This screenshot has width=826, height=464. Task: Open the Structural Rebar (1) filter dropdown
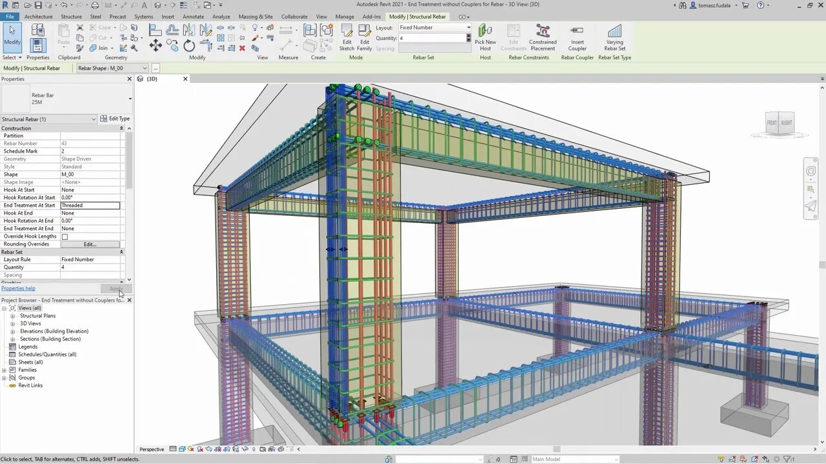tap(48, 119)
